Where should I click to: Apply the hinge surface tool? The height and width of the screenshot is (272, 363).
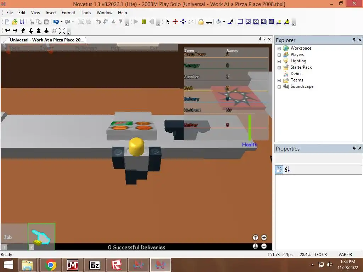click(279, 22)
